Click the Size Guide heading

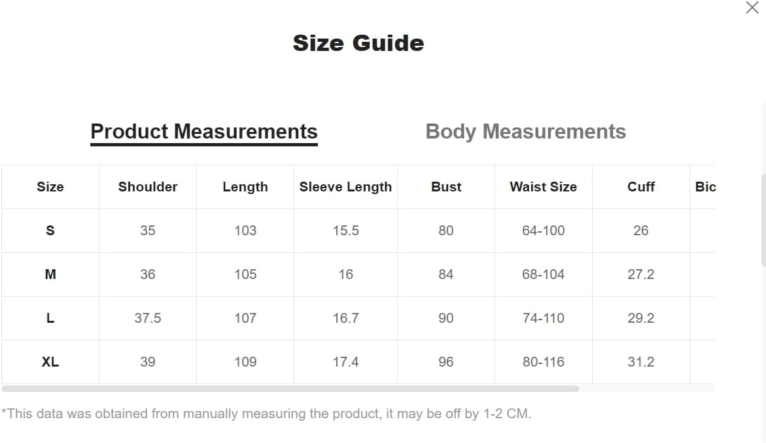(x=358, y=43)
